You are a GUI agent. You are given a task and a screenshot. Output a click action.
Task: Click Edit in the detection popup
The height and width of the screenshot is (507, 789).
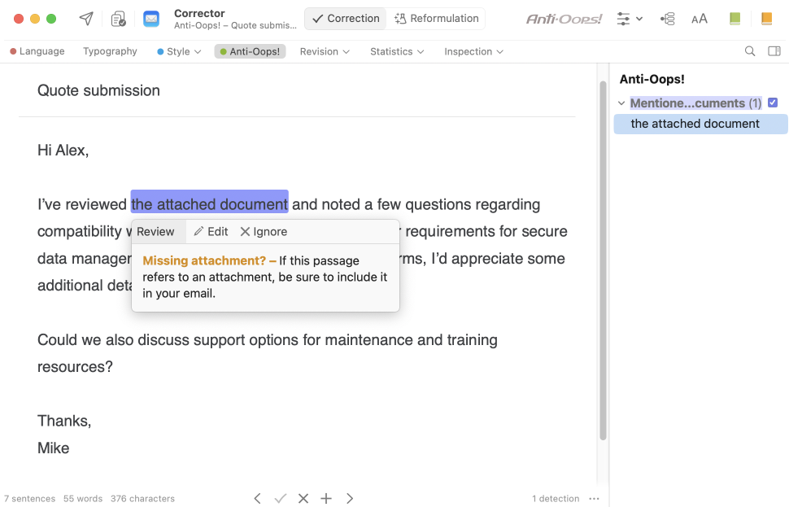(x=211, y=232)
